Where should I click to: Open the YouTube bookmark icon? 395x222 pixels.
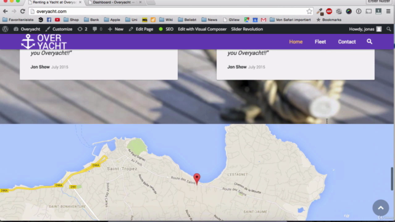57,20
